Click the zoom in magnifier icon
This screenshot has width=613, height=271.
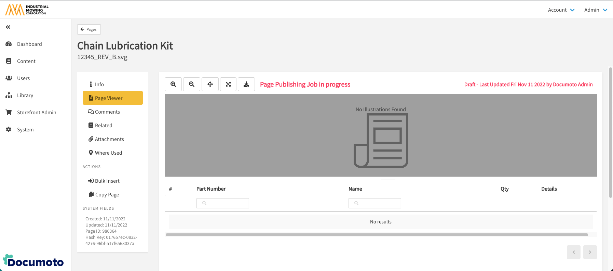[173, 84]
